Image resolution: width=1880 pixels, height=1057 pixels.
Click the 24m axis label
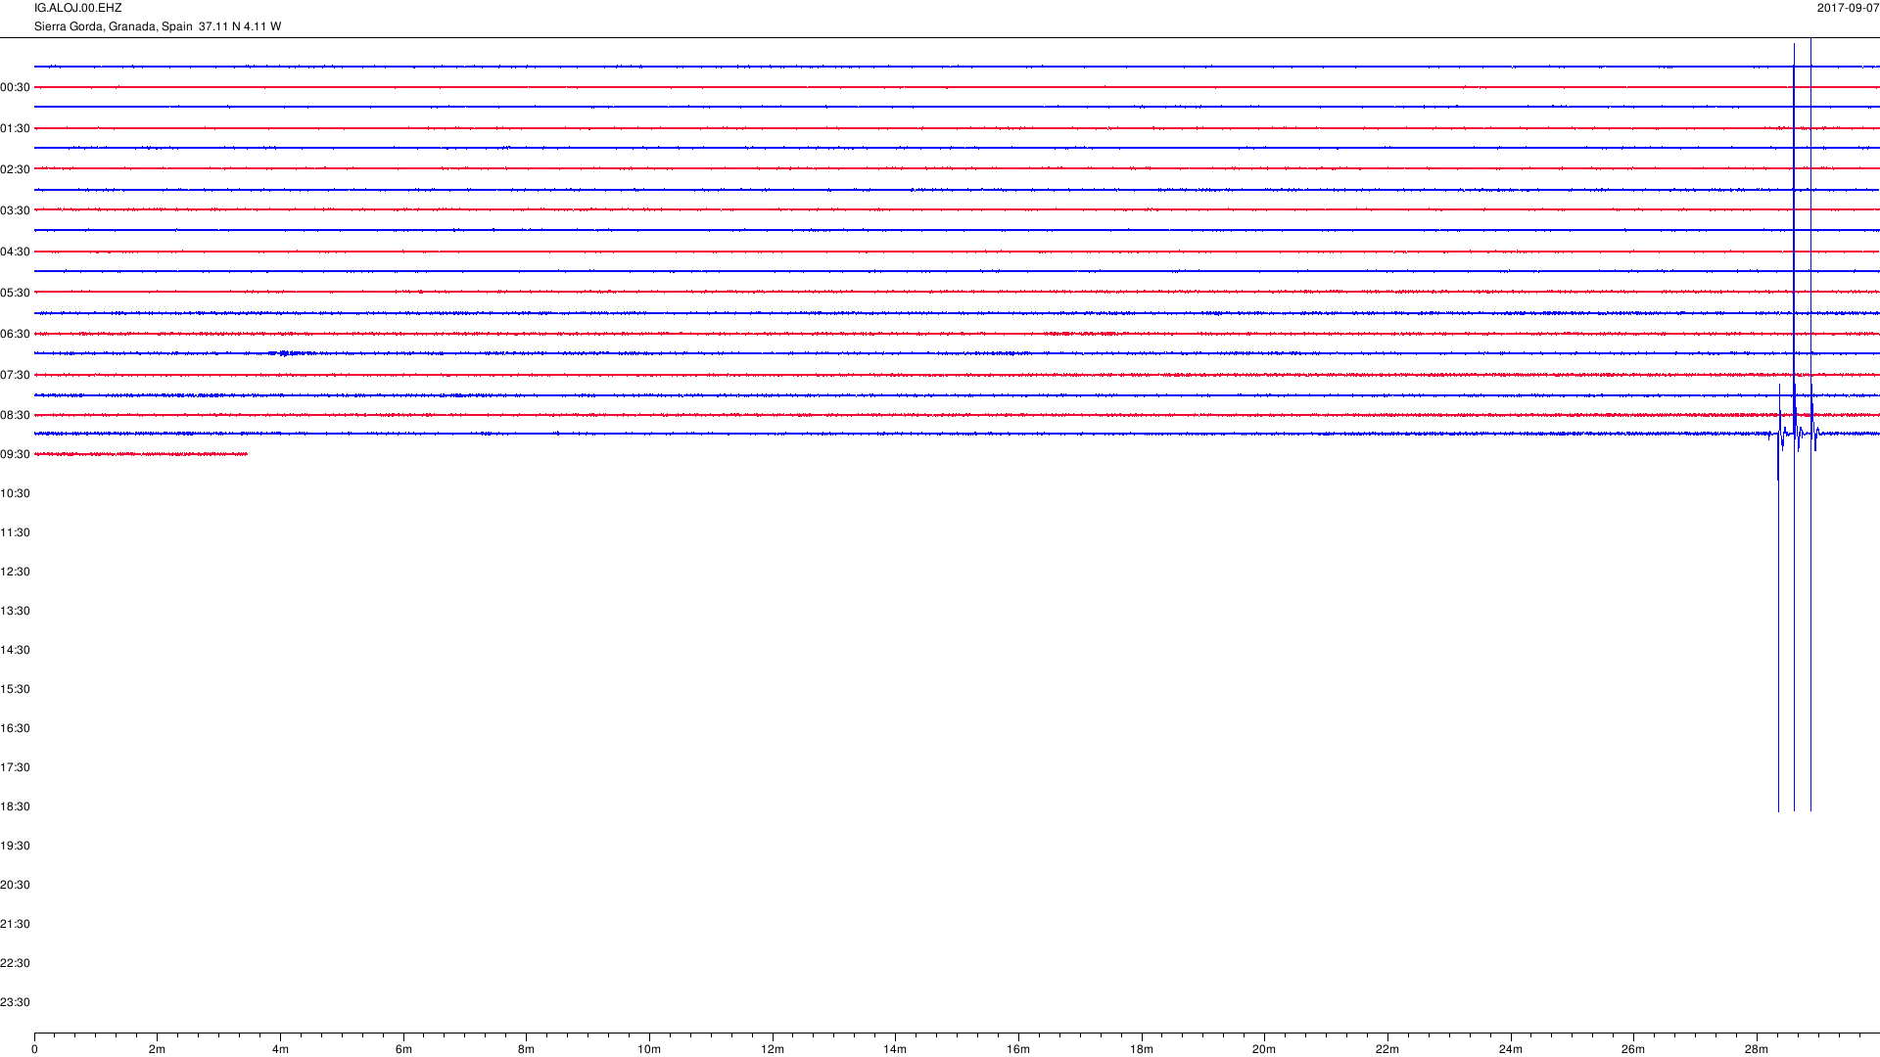(1511, 1049)
